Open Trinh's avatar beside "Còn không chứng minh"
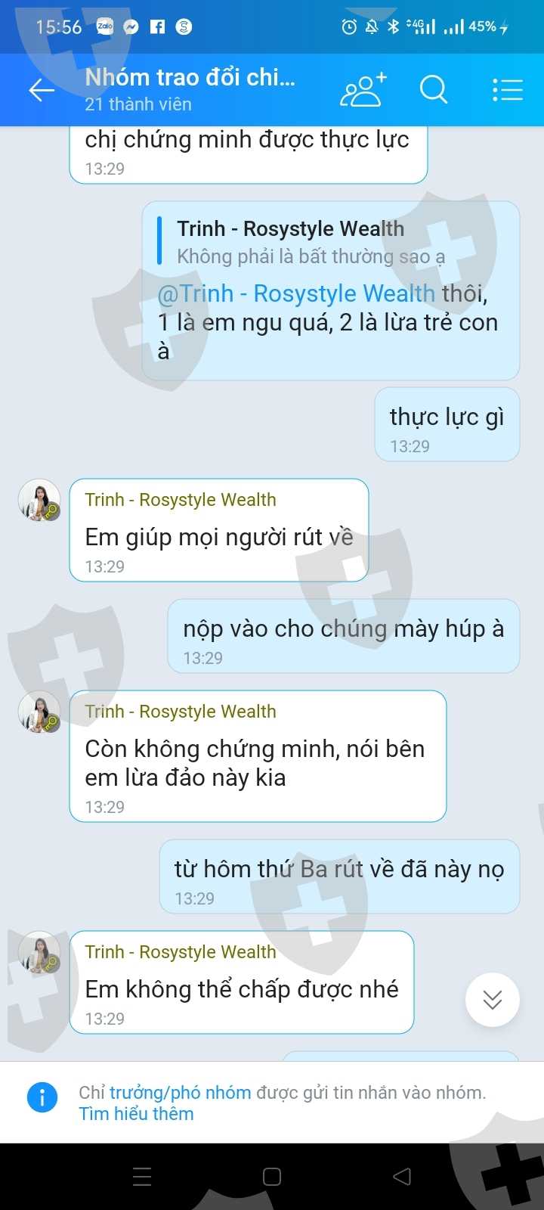The image size is (544, 1210). (x=39, y=712)
